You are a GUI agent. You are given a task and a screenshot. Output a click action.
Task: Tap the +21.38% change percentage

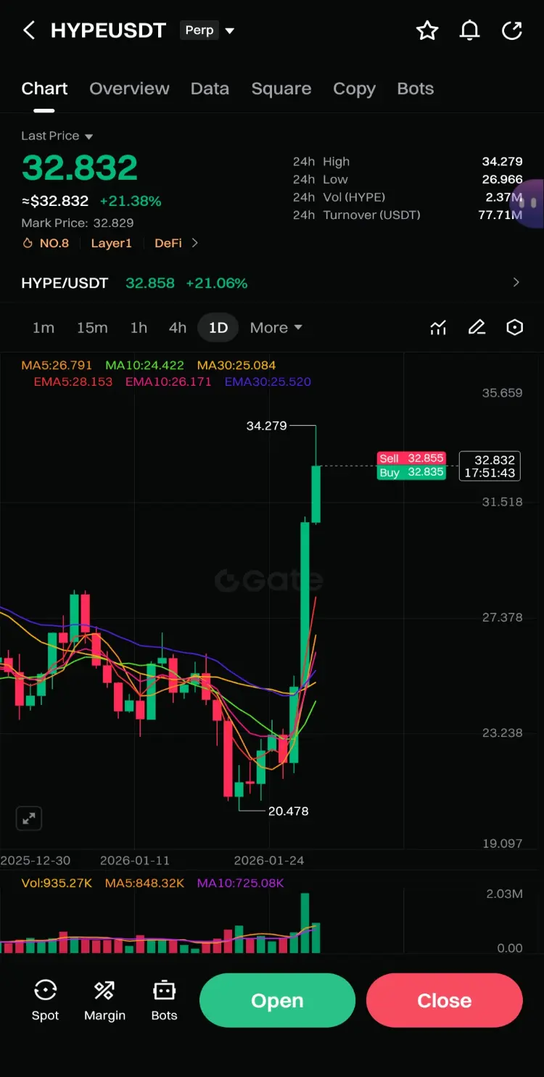click(131, 201)
